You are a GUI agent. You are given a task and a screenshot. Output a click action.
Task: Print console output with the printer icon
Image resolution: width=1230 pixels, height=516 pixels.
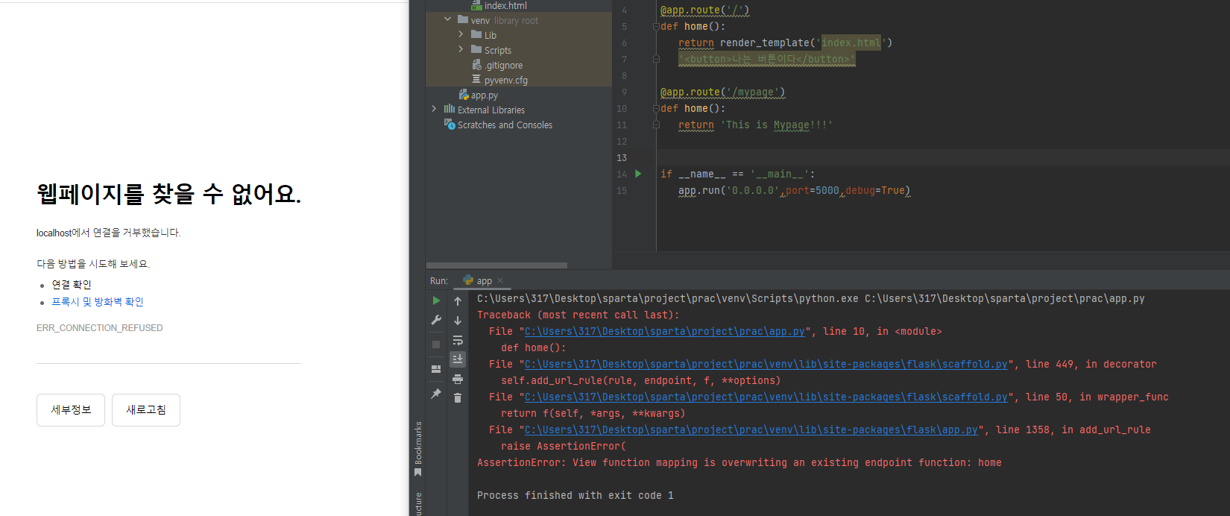pyautogui.click(x=458, y=379)
